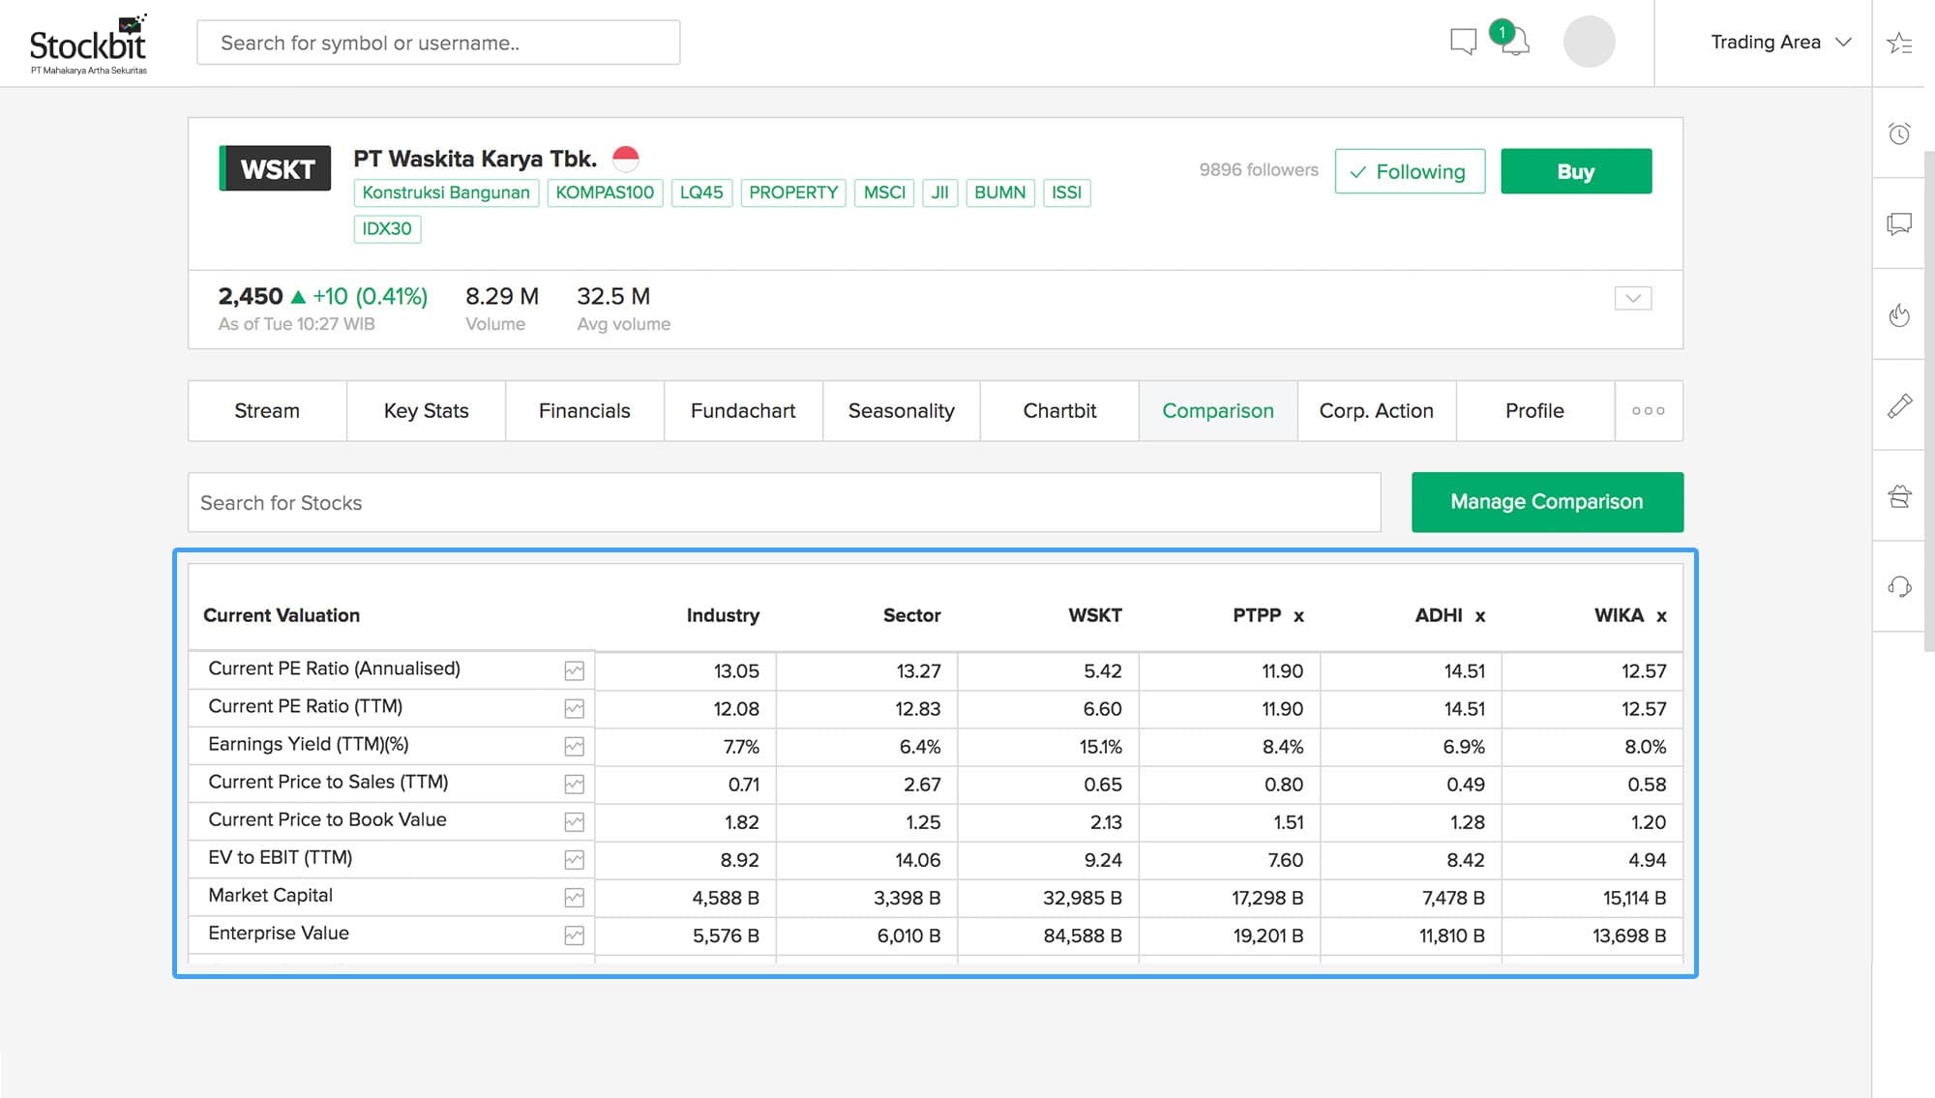Click the IDX30 tag
The width and height of the screenshot is (1935, 1098).
[x=387, y=229]
